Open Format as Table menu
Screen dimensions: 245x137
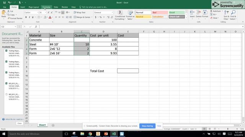tap(130, 15)
